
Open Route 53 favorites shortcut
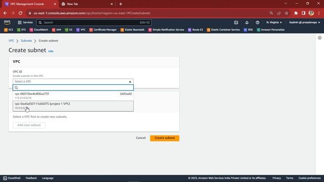[195, 30]
